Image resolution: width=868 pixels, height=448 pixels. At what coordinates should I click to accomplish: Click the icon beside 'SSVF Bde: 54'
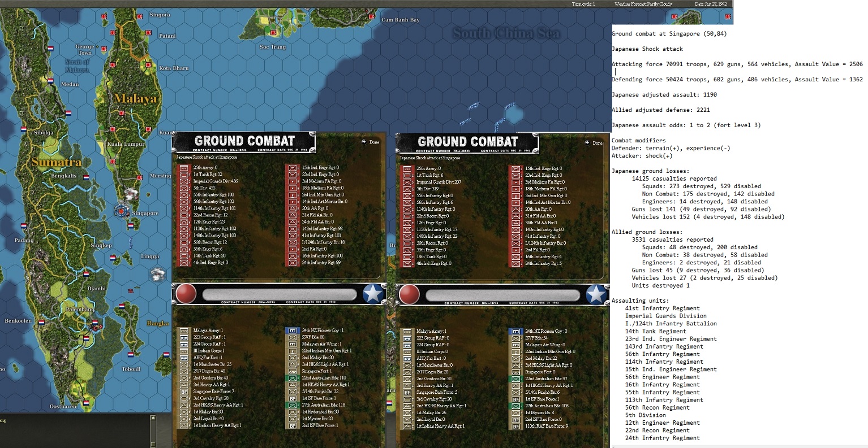point(515,338)
